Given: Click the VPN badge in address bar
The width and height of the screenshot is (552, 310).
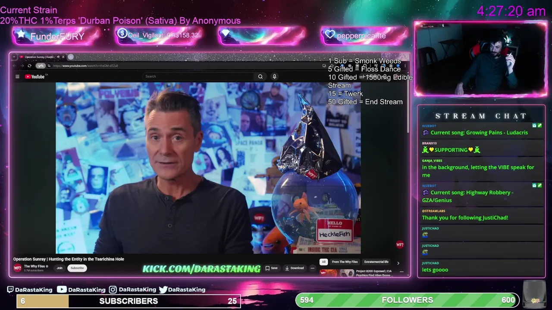Looking at the screenshot, I should (x=41, y=66).
